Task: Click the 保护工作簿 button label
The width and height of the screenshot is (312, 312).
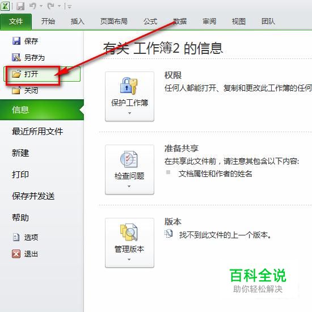Action: pyautogui.click(x=129, y=103)
